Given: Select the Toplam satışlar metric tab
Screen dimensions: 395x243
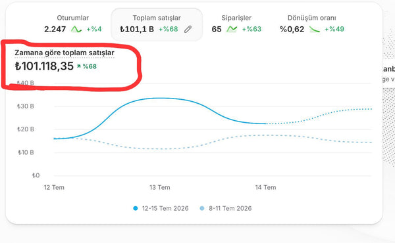Looking at the screenshot, I should click(x=157, y=24).
